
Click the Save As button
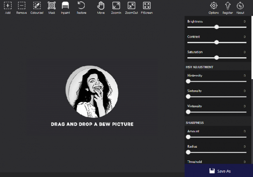click(x=219, y=171)
